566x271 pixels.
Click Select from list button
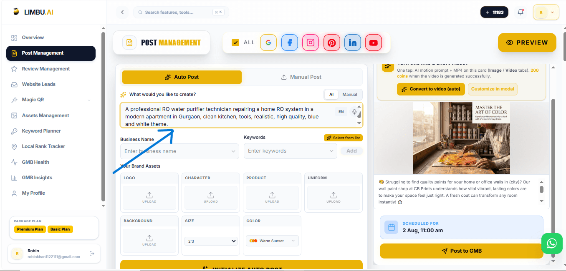tap(343, 138)
